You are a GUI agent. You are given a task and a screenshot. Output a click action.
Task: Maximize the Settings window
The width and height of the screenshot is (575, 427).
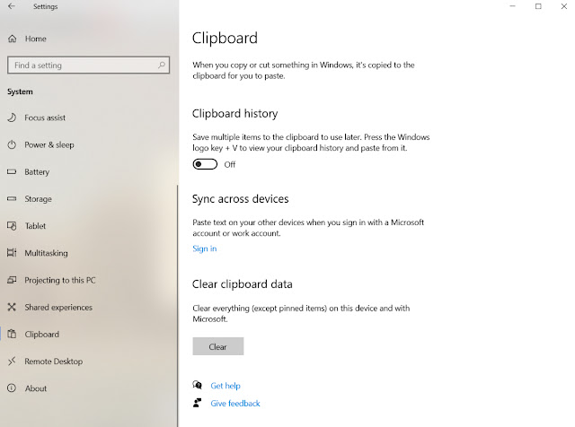pos(538,6)
